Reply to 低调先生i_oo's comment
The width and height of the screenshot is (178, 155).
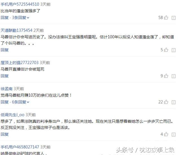click(4, 134)
